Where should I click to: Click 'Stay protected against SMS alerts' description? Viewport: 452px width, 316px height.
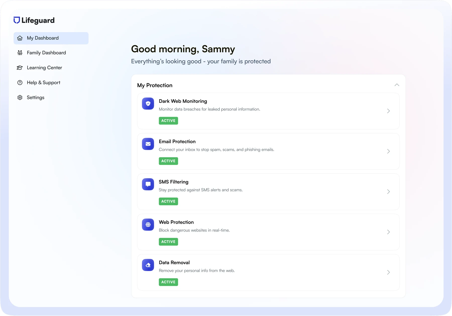[201, 190]
